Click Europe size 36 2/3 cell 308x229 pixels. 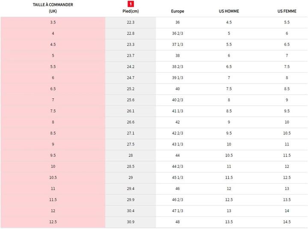[x=178, y=33]
